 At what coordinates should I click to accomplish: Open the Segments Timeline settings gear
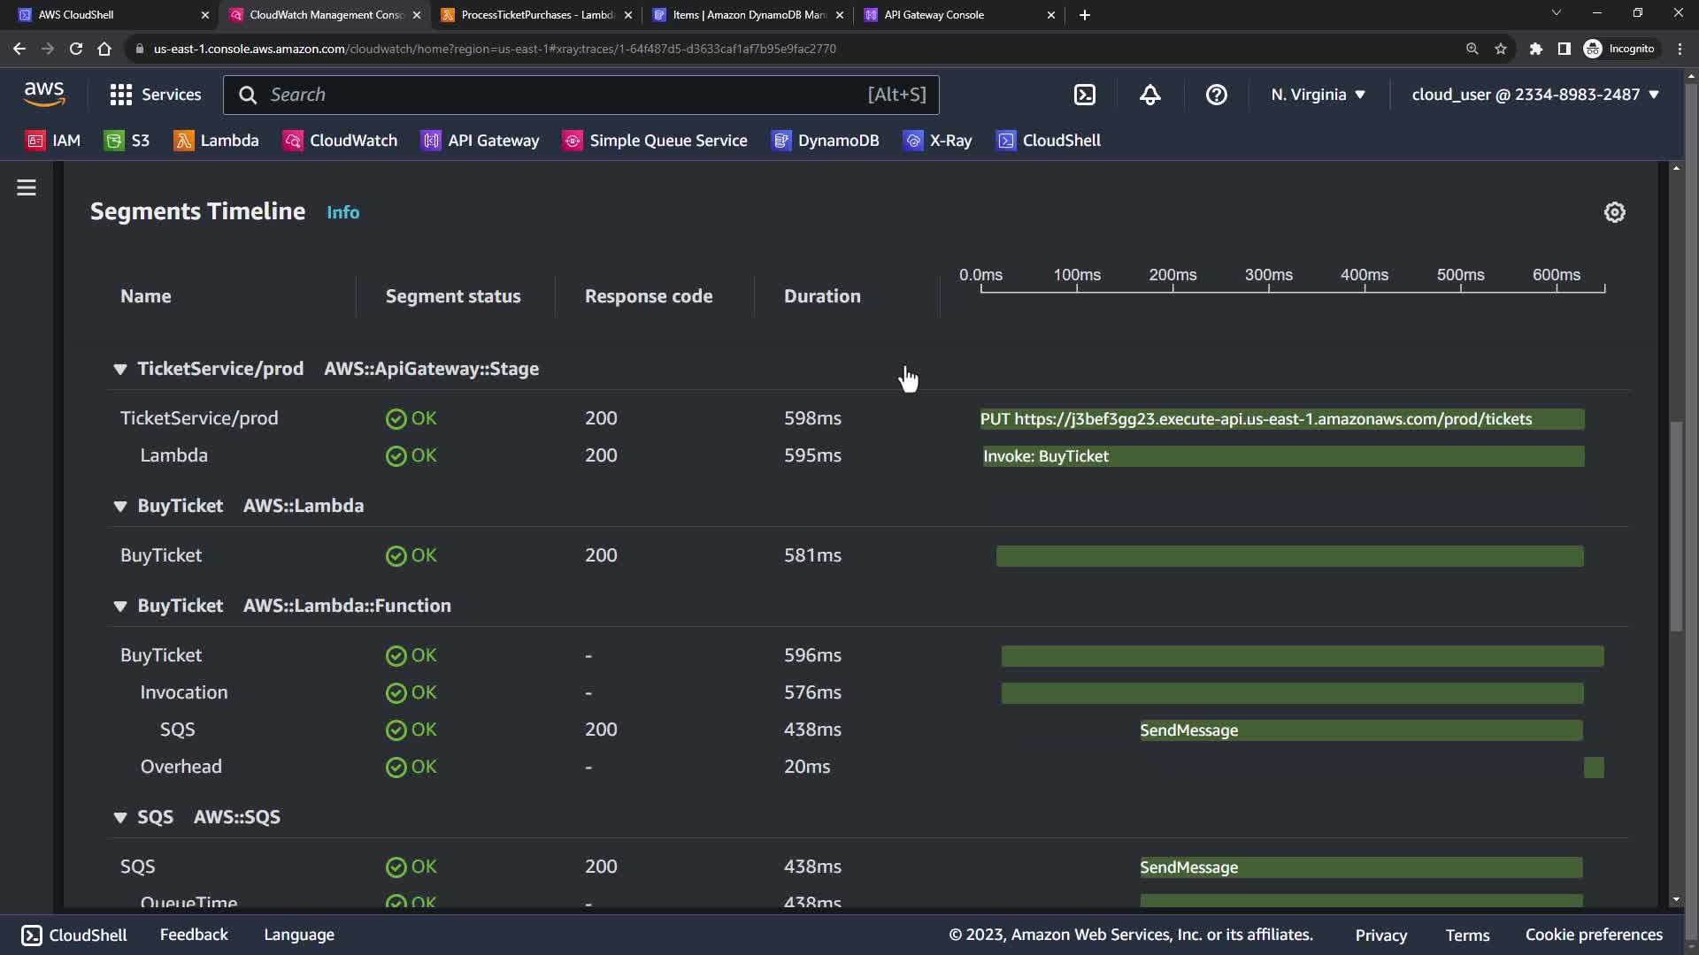1614,212
